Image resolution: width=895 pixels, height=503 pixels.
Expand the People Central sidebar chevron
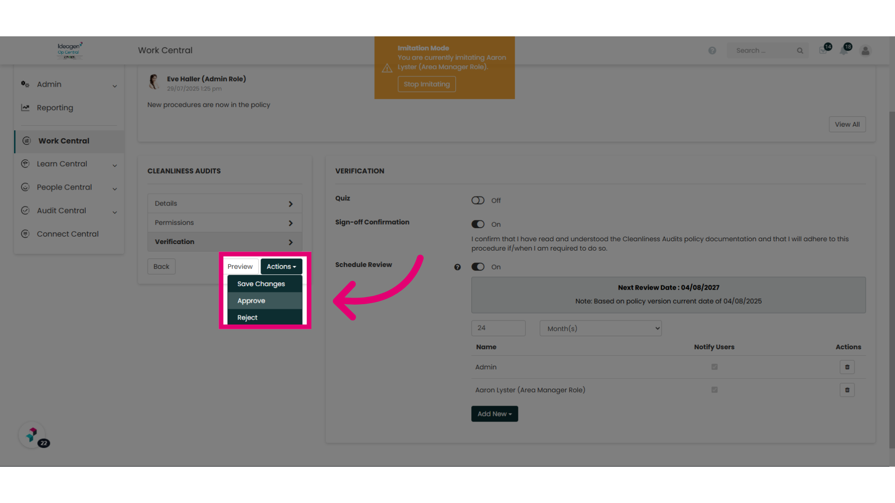click(x=115, y=189)
